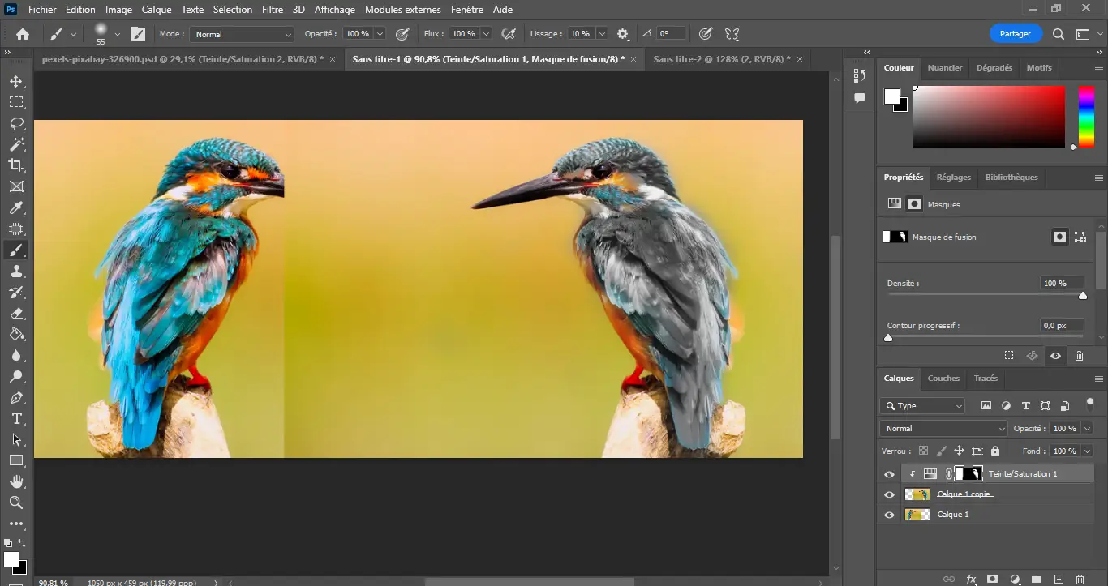Hide the Teinte/Saturation 1 layer
The width and height of the screenshot is (1108, 586).
pos(889,474)
